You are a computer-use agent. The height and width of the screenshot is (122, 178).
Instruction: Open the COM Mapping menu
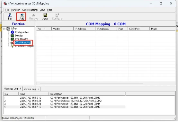30,10
